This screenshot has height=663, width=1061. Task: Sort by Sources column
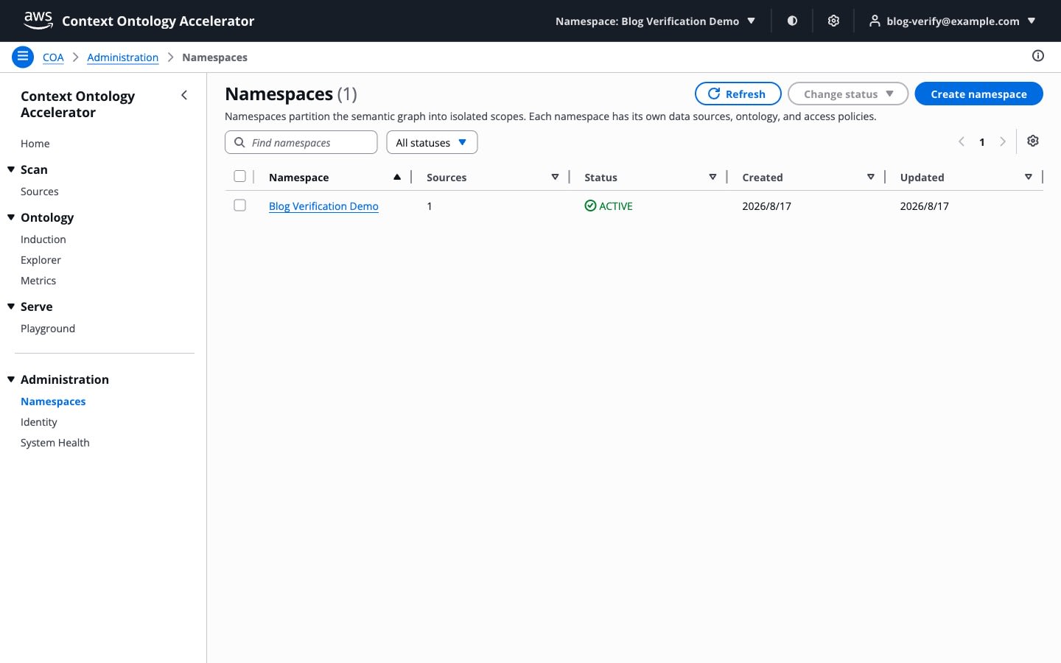(555, 177)
